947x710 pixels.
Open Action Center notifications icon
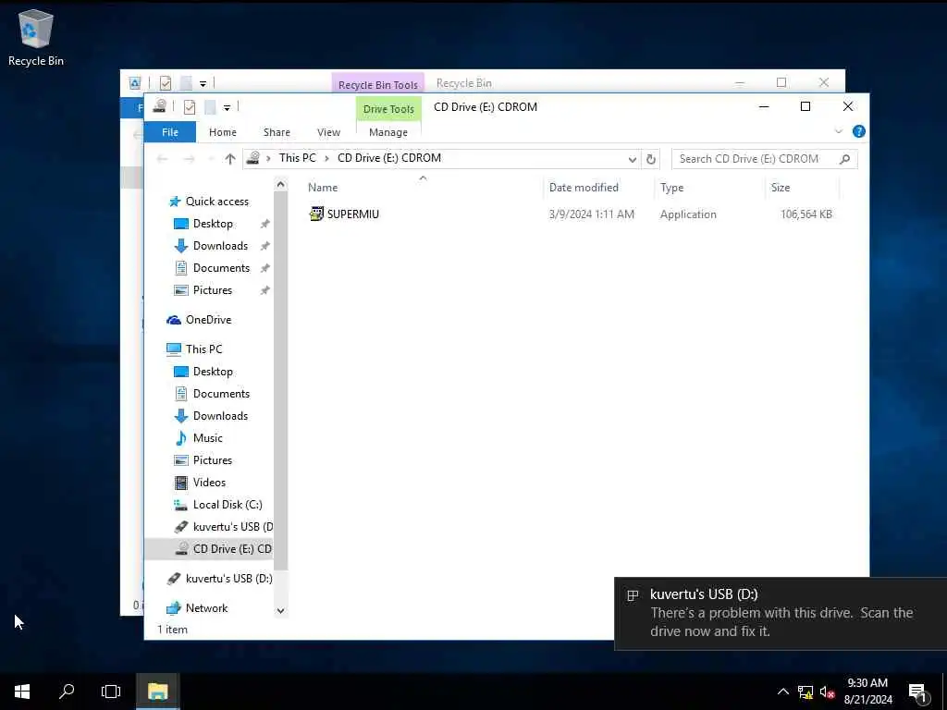click(x=918, y=692)
